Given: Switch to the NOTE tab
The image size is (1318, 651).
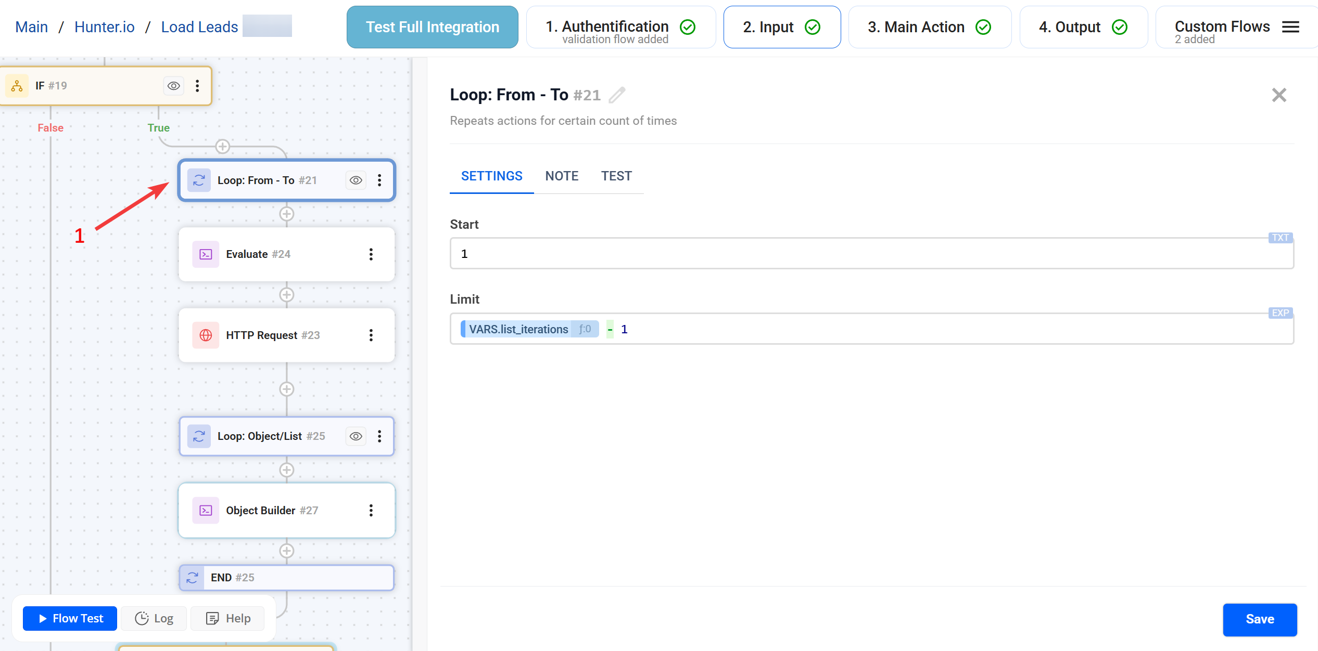Looking at the screenshot, I should [x=562, y=176].
